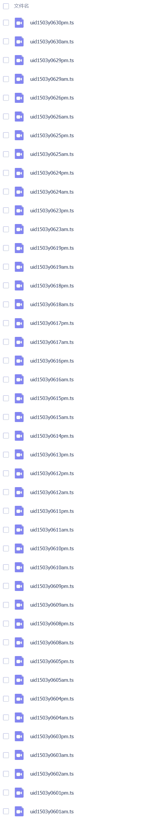Tick the checkbox for uid1503y0623pm.ts

coord(6,210)
